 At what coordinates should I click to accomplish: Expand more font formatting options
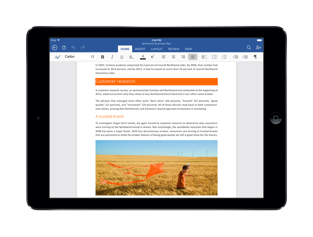click(131, 57)
